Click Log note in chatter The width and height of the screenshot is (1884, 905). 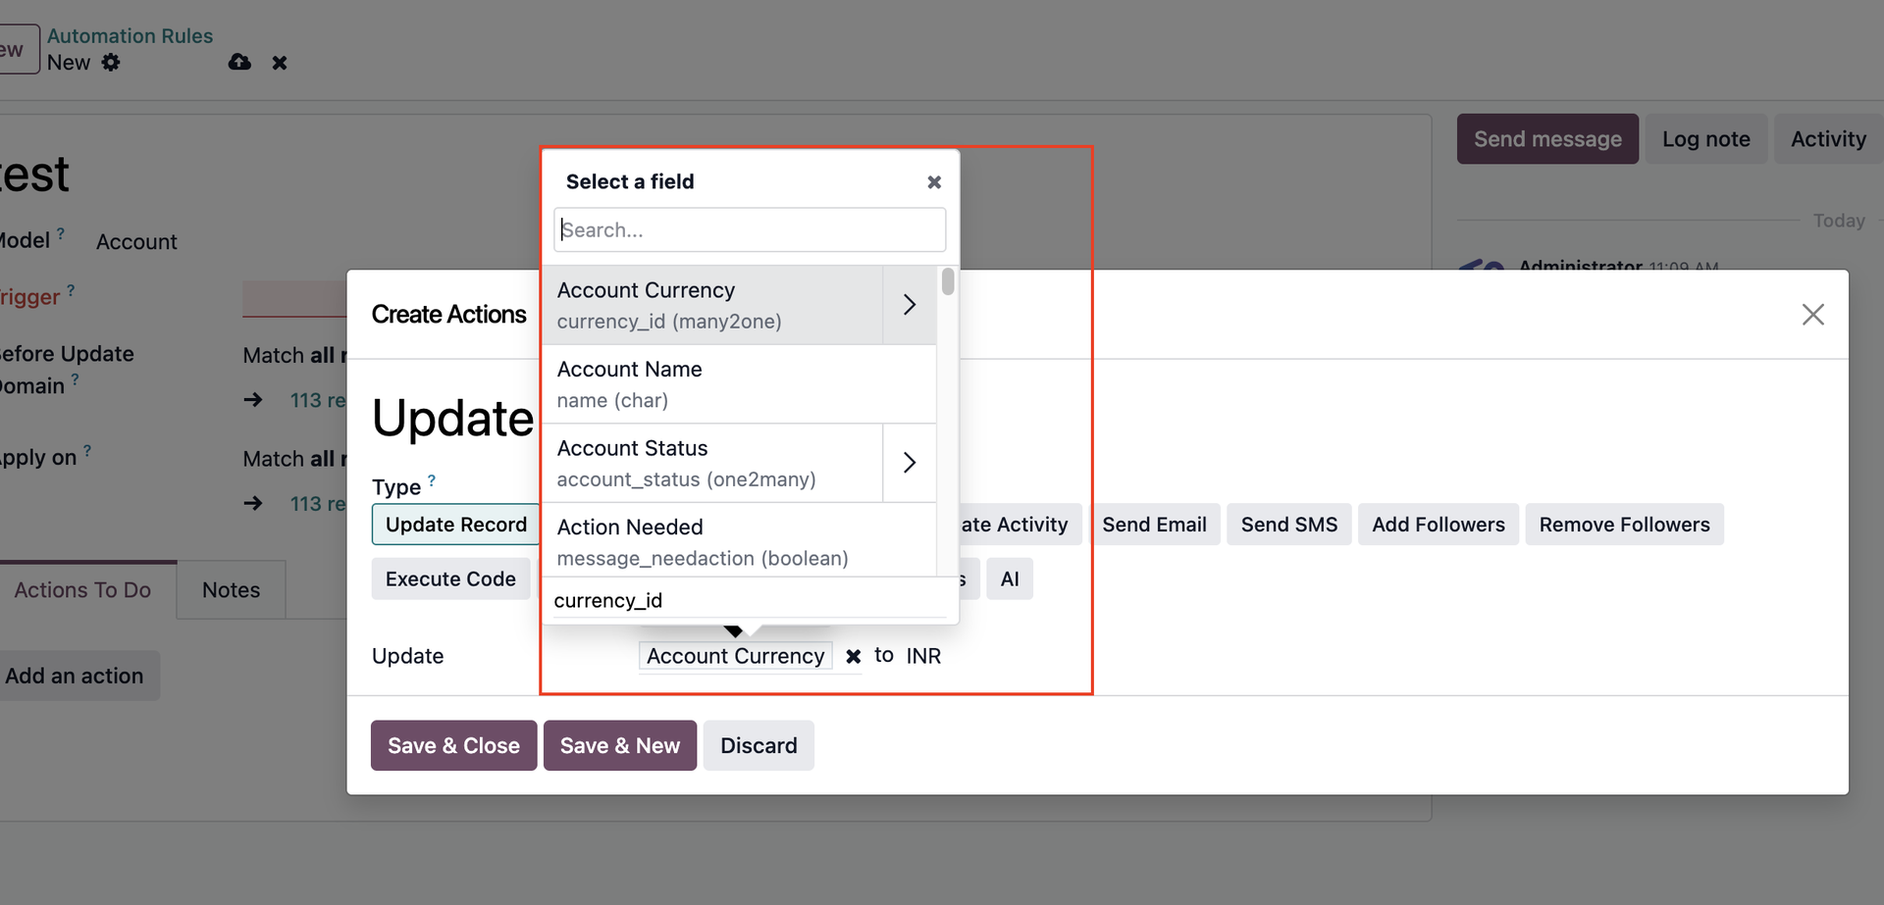tap(1705, 139)
